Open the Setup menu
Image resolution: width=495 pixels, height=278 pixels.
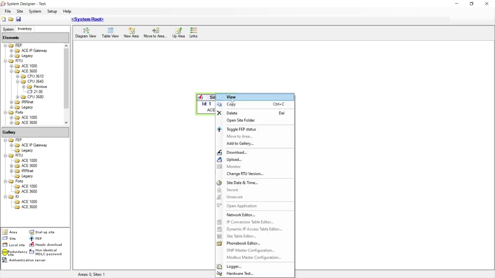[x=52, y=11]
